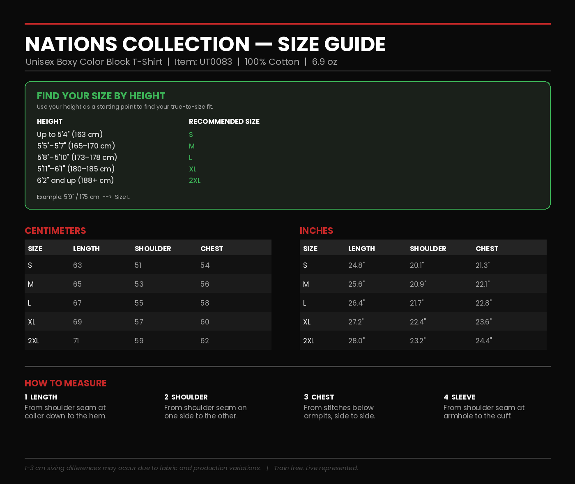Click inches shoulder value '22.4"'
The width and height of the screenshot is (575, 484).
tap(418, 322)
